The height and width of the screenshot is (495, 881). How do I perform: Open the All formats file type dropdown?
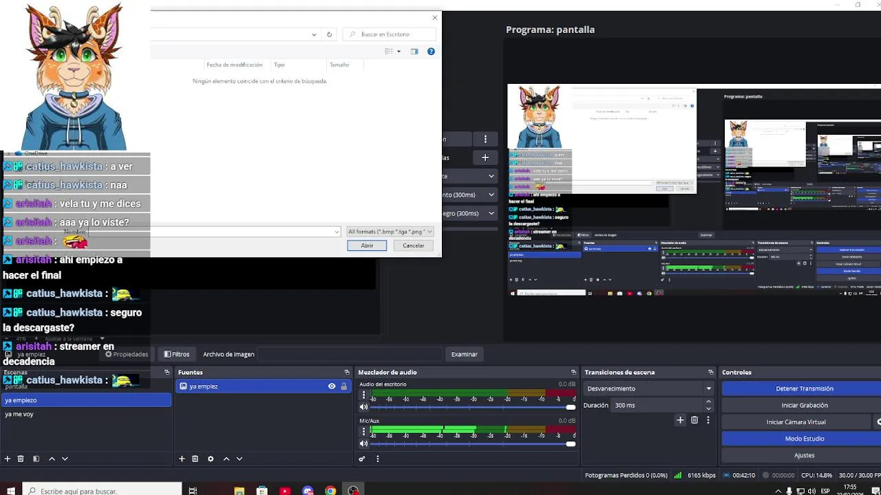(390, 232)
